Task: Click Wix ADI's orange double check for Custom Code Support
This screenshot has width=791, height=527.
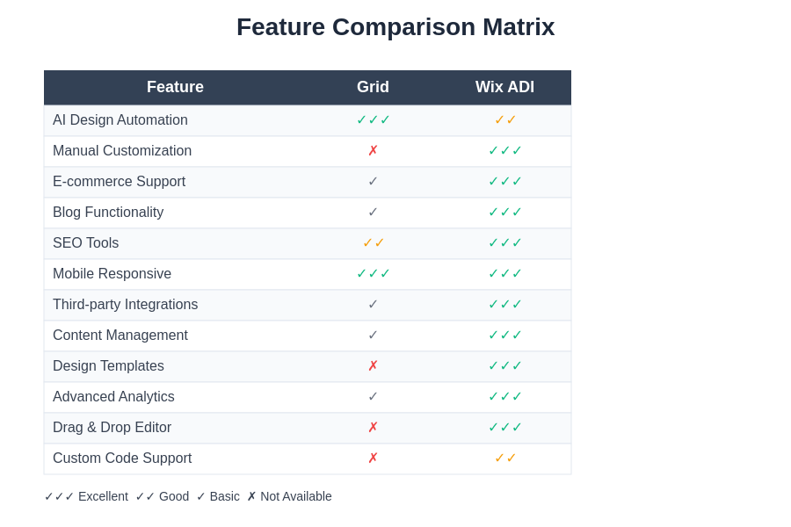Action: click(x=504, y=458)
